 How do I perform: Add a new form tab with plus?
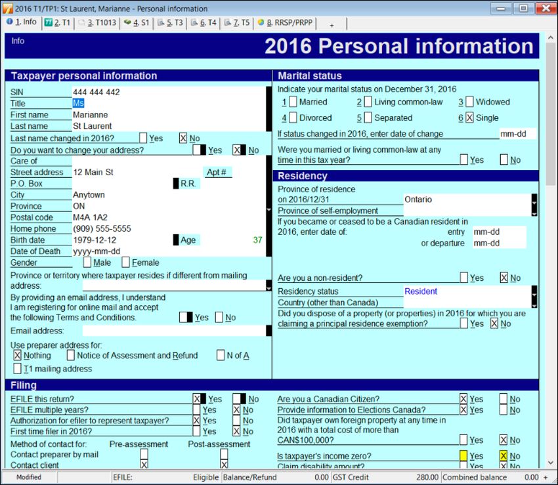(332, 25)
